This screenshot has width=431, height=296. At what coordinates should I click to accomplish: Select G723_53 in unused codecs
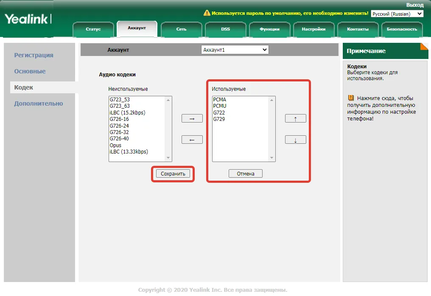(x=137, y=100)
